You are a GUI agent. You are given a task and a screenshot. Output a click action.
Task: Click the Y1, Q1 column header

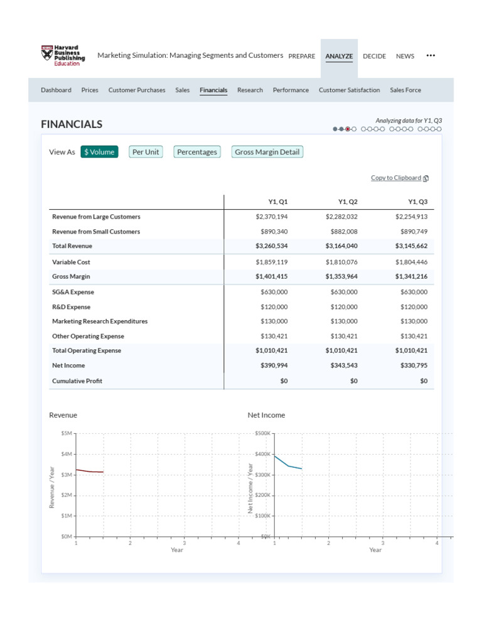pyautogui.click(x=278, y=202)
